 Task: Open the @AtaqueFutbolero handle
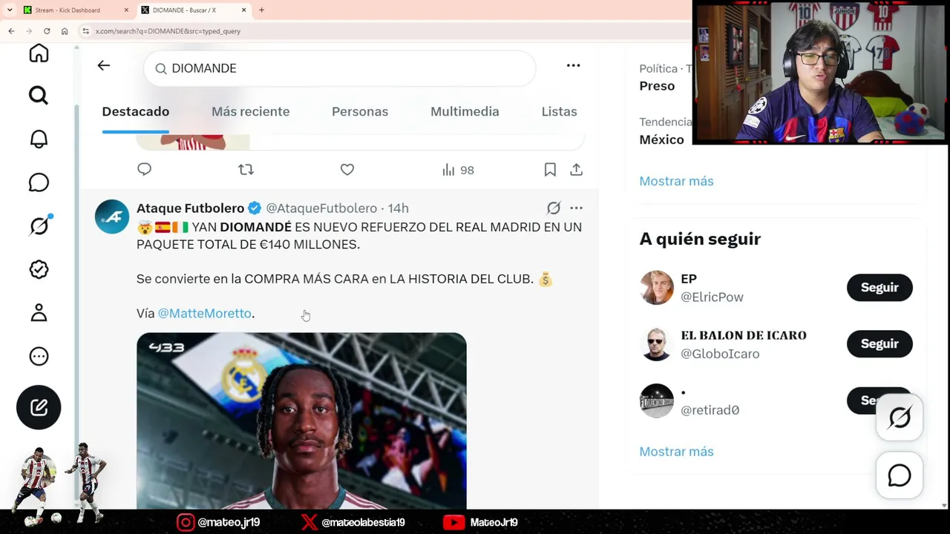(321, 208)
